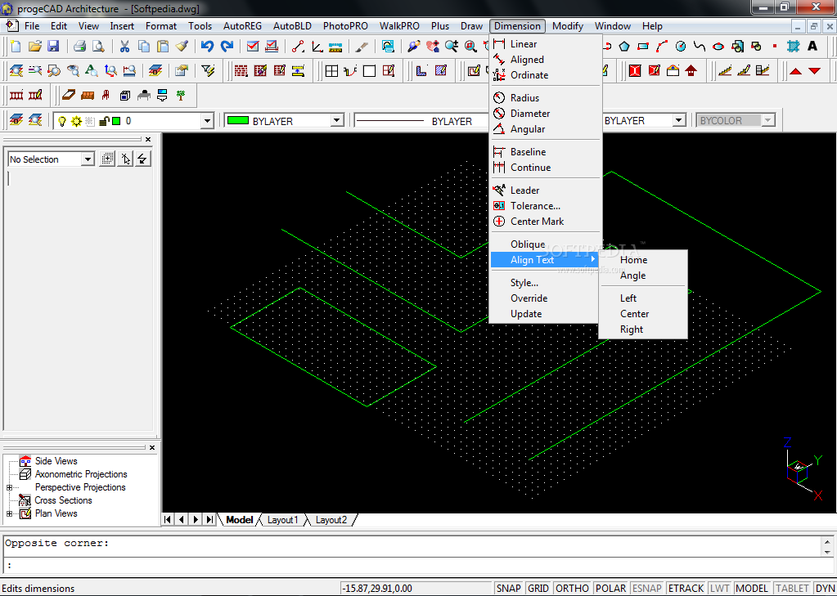Select the ellipse draw tool
837x596 pixels.
[x=718, y=47]
